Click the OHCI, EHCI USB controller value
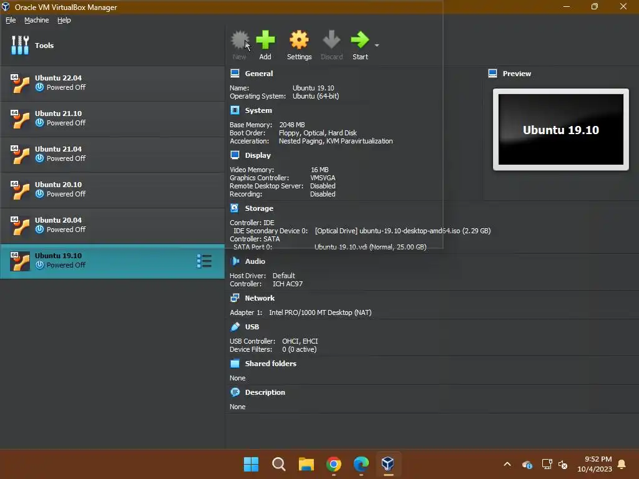This screenshot has height=479, width=639. coord(300,341)
